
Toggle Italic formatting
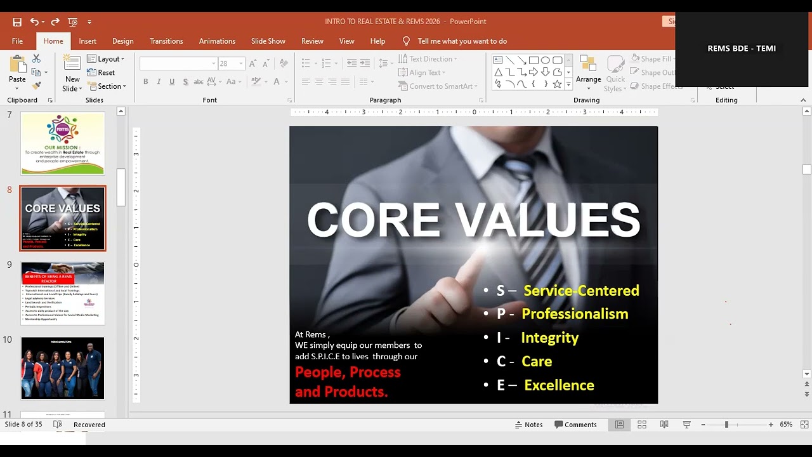159,82
